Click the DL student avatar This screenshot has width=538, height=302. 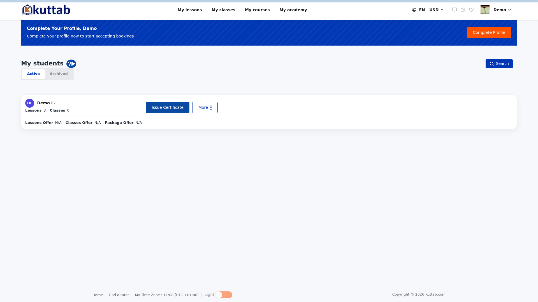coord(30,103)
